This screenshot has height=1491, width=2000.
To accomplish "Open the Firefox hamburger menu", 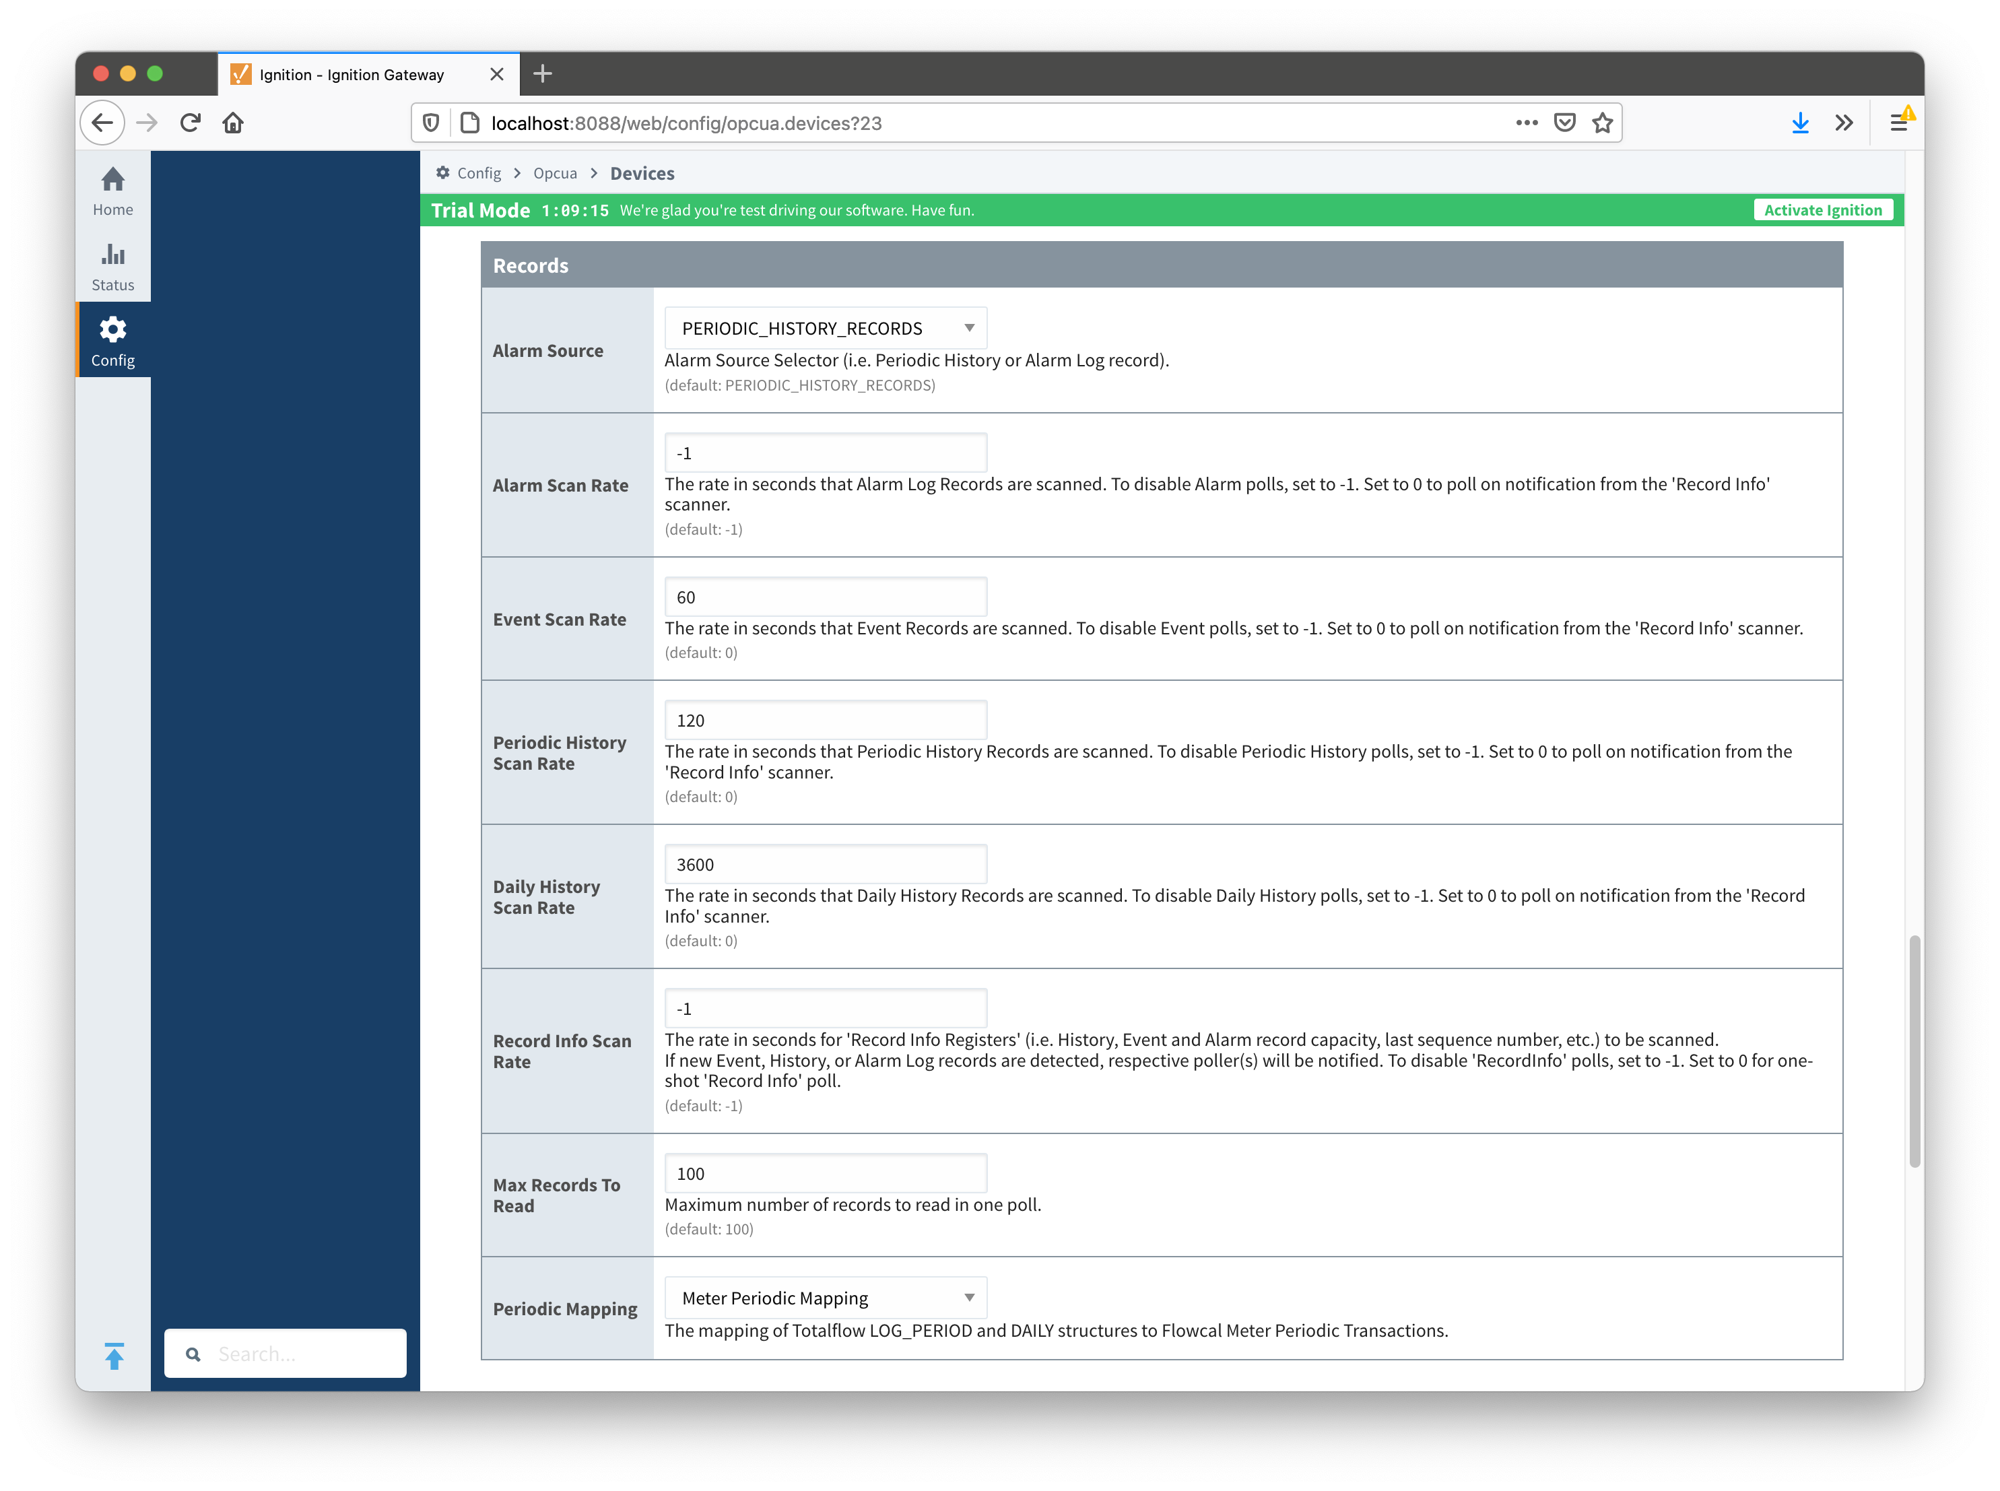I will pyautogui.click(x=1898, y=123).
